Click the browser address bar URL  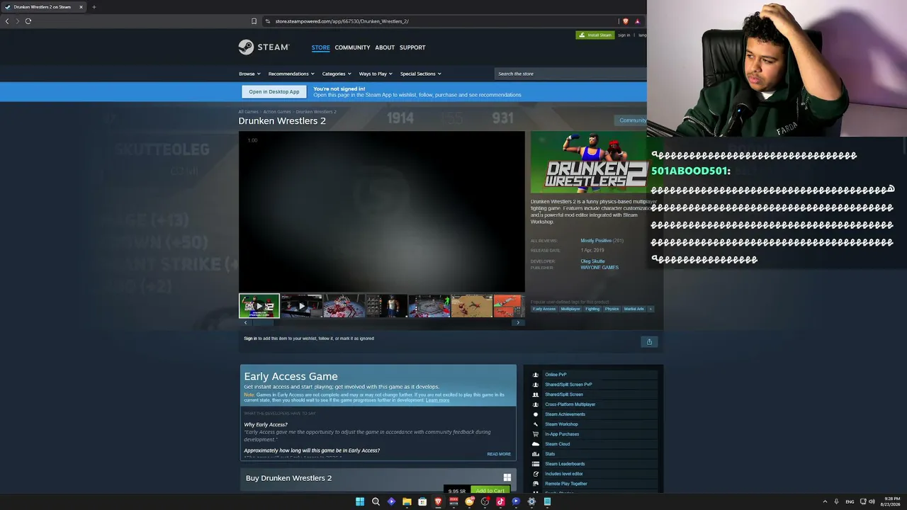[x=342, y=21]
